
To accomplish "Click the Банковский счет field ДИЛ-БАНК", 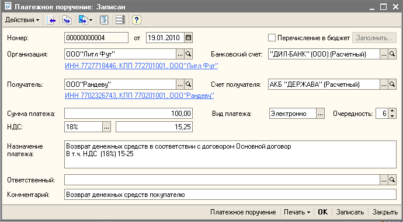I will click(324, 54).
